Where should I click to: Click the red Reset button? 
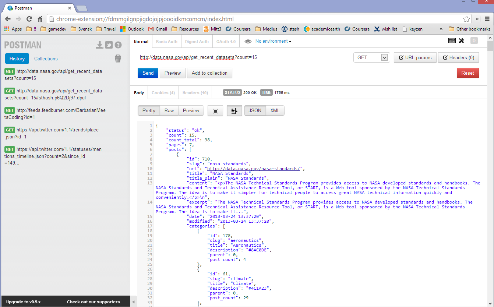(468, 73)
